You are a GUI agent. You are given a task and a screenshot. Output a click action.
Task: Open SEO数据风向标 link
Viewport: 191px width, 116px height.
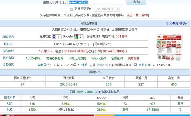coord(177,23)
